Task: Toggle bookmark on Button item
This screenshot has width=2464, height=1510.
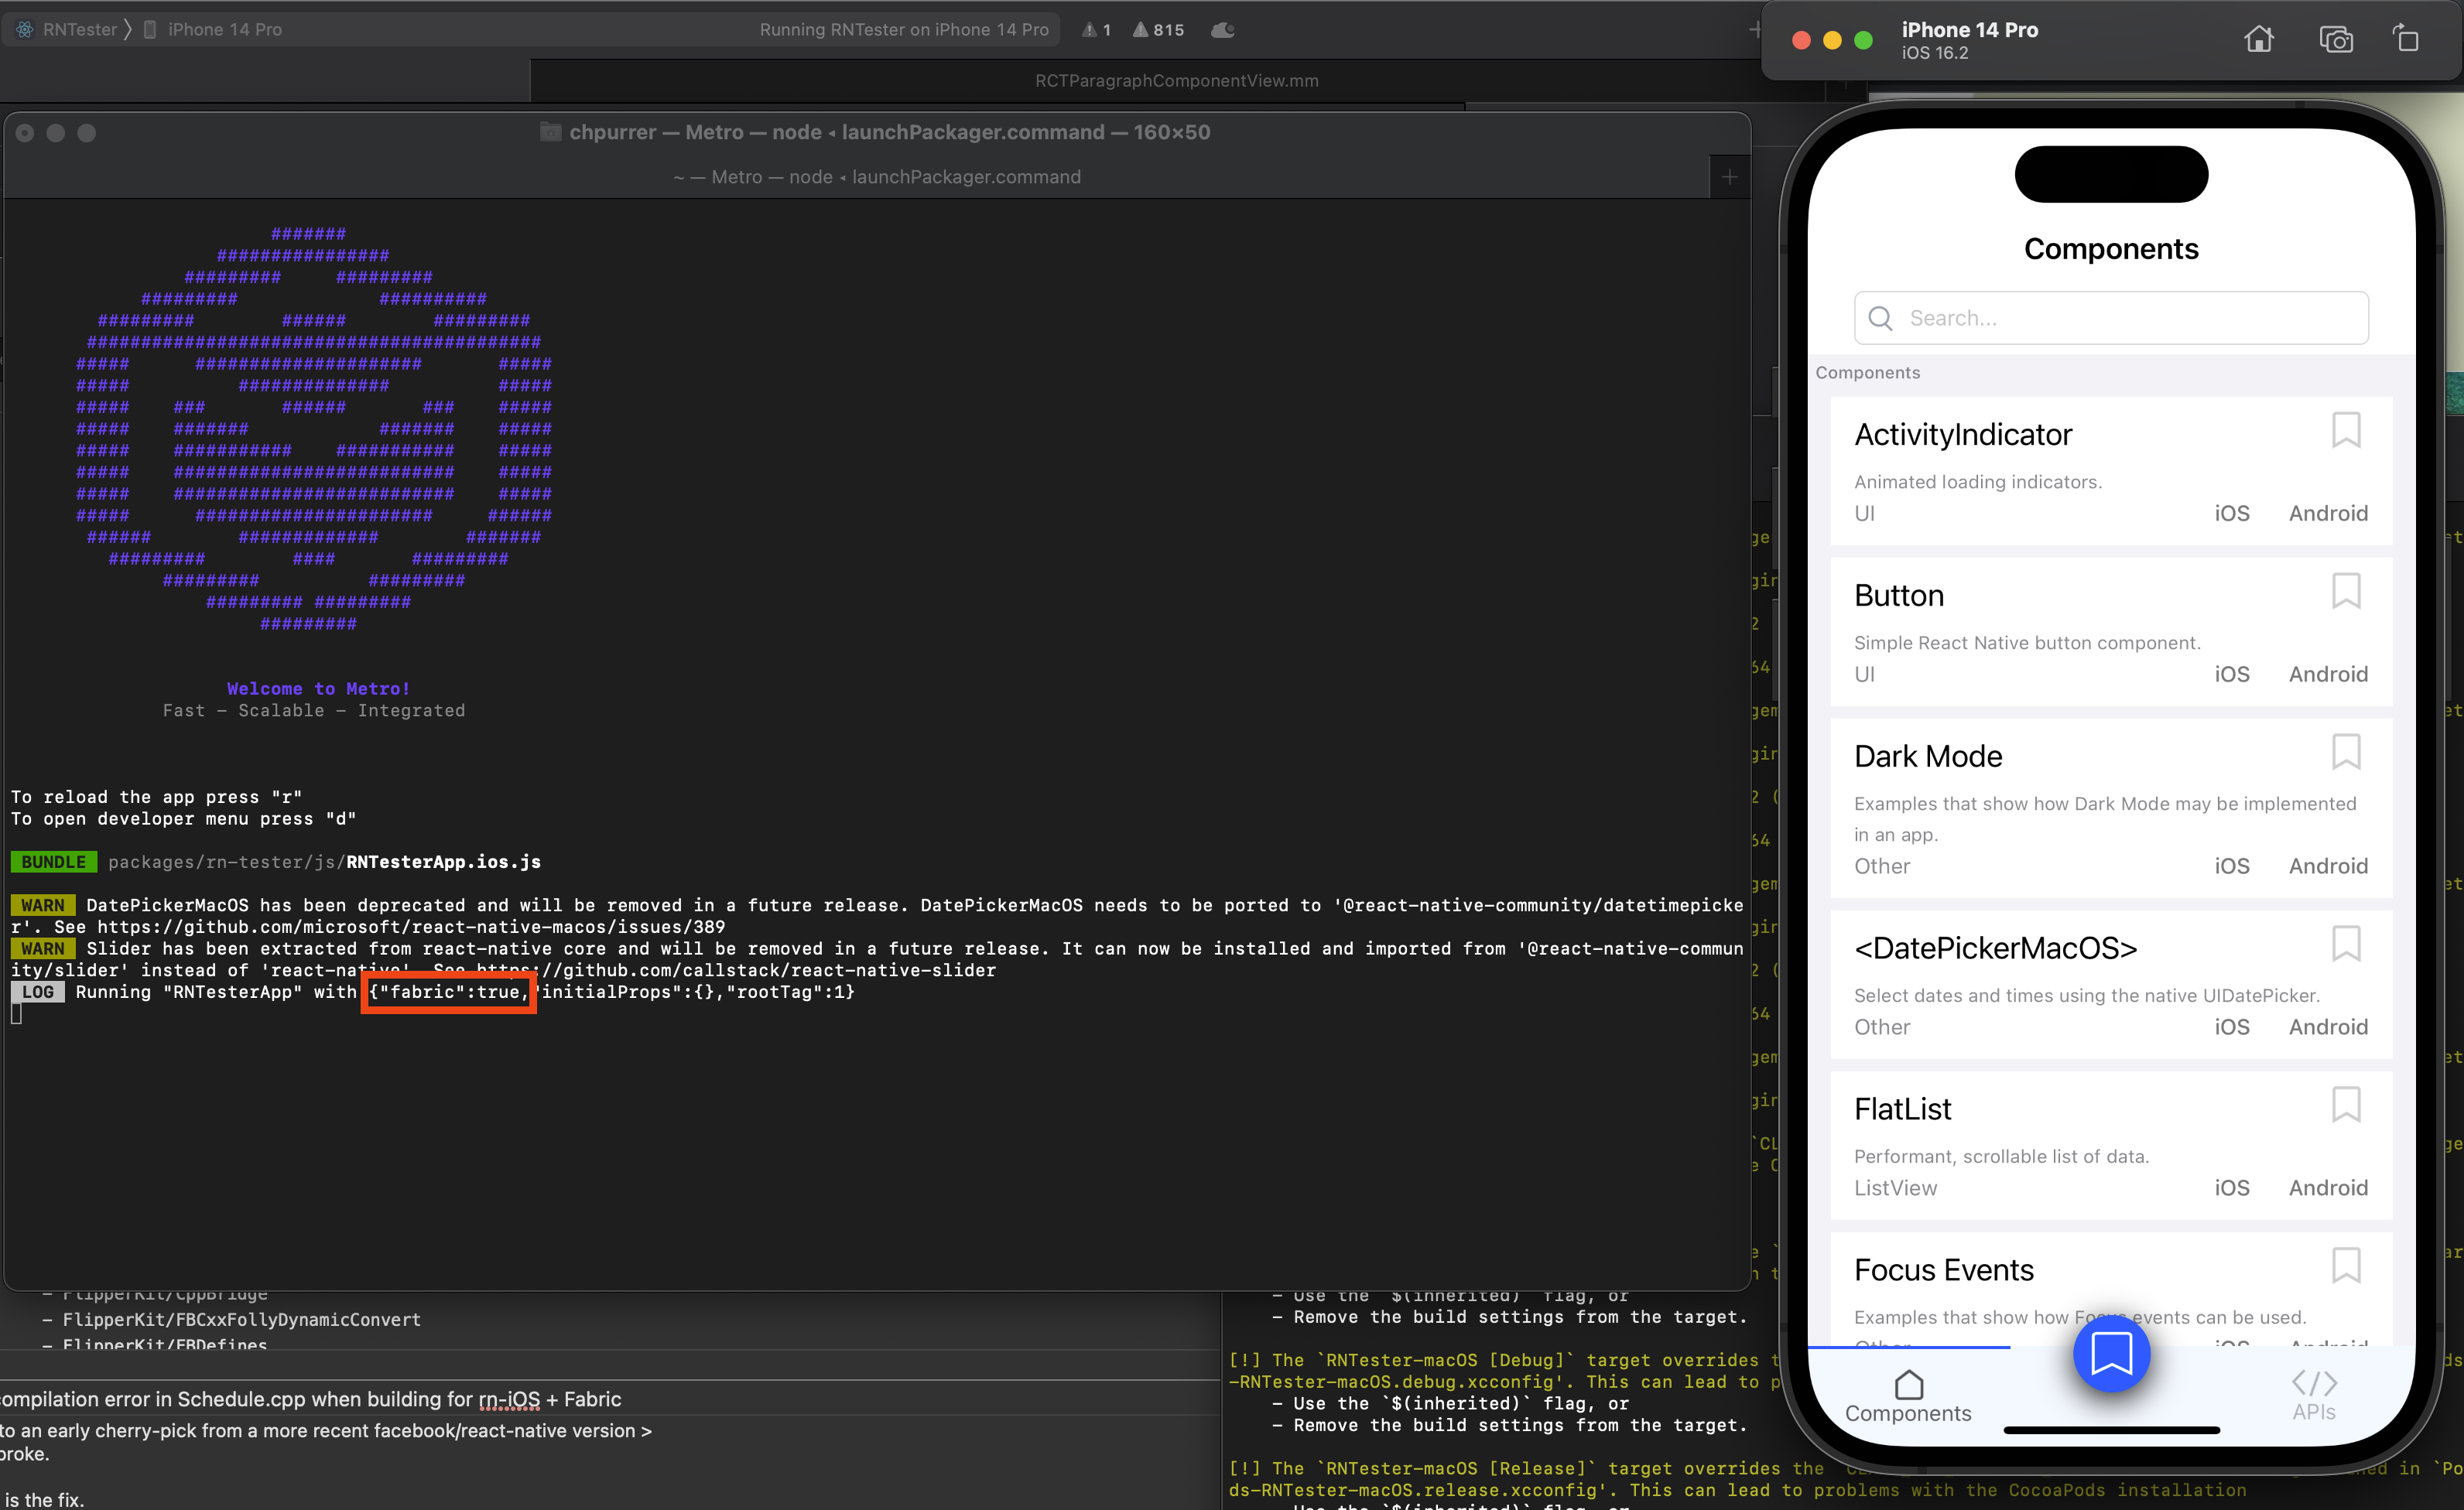Action: point(2345,592)
